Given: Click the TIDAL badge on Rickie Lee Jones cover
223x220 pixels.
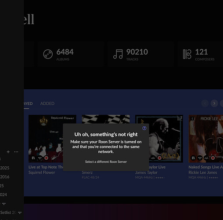Looking at the screenshot, I should 200,158.
